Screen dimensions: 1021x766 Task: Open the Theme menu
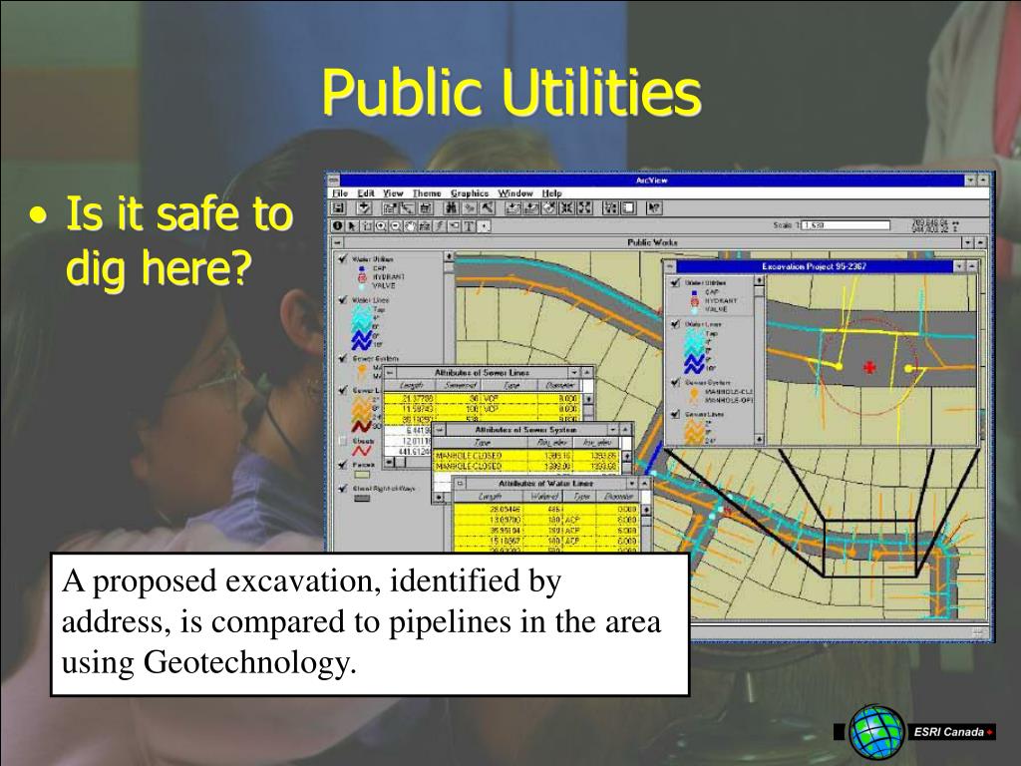tap(427, 193)
